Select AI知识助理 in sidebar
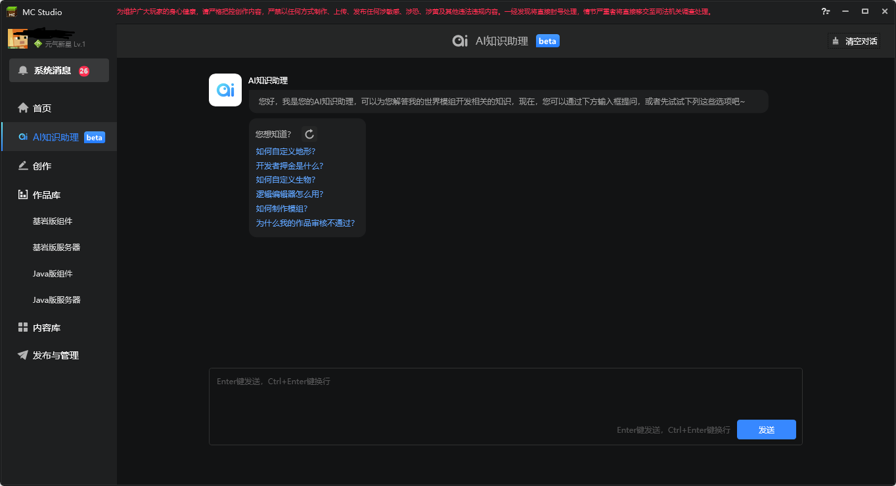Image resolution: width=896 pixels, height=486 pixels. pyautogui.click(x=59, y=137)
